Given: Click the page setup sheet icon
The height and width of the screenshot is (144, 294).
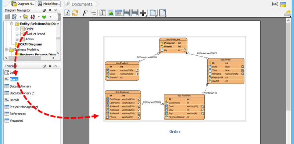Looking at the screenshot, I should 162,13.
